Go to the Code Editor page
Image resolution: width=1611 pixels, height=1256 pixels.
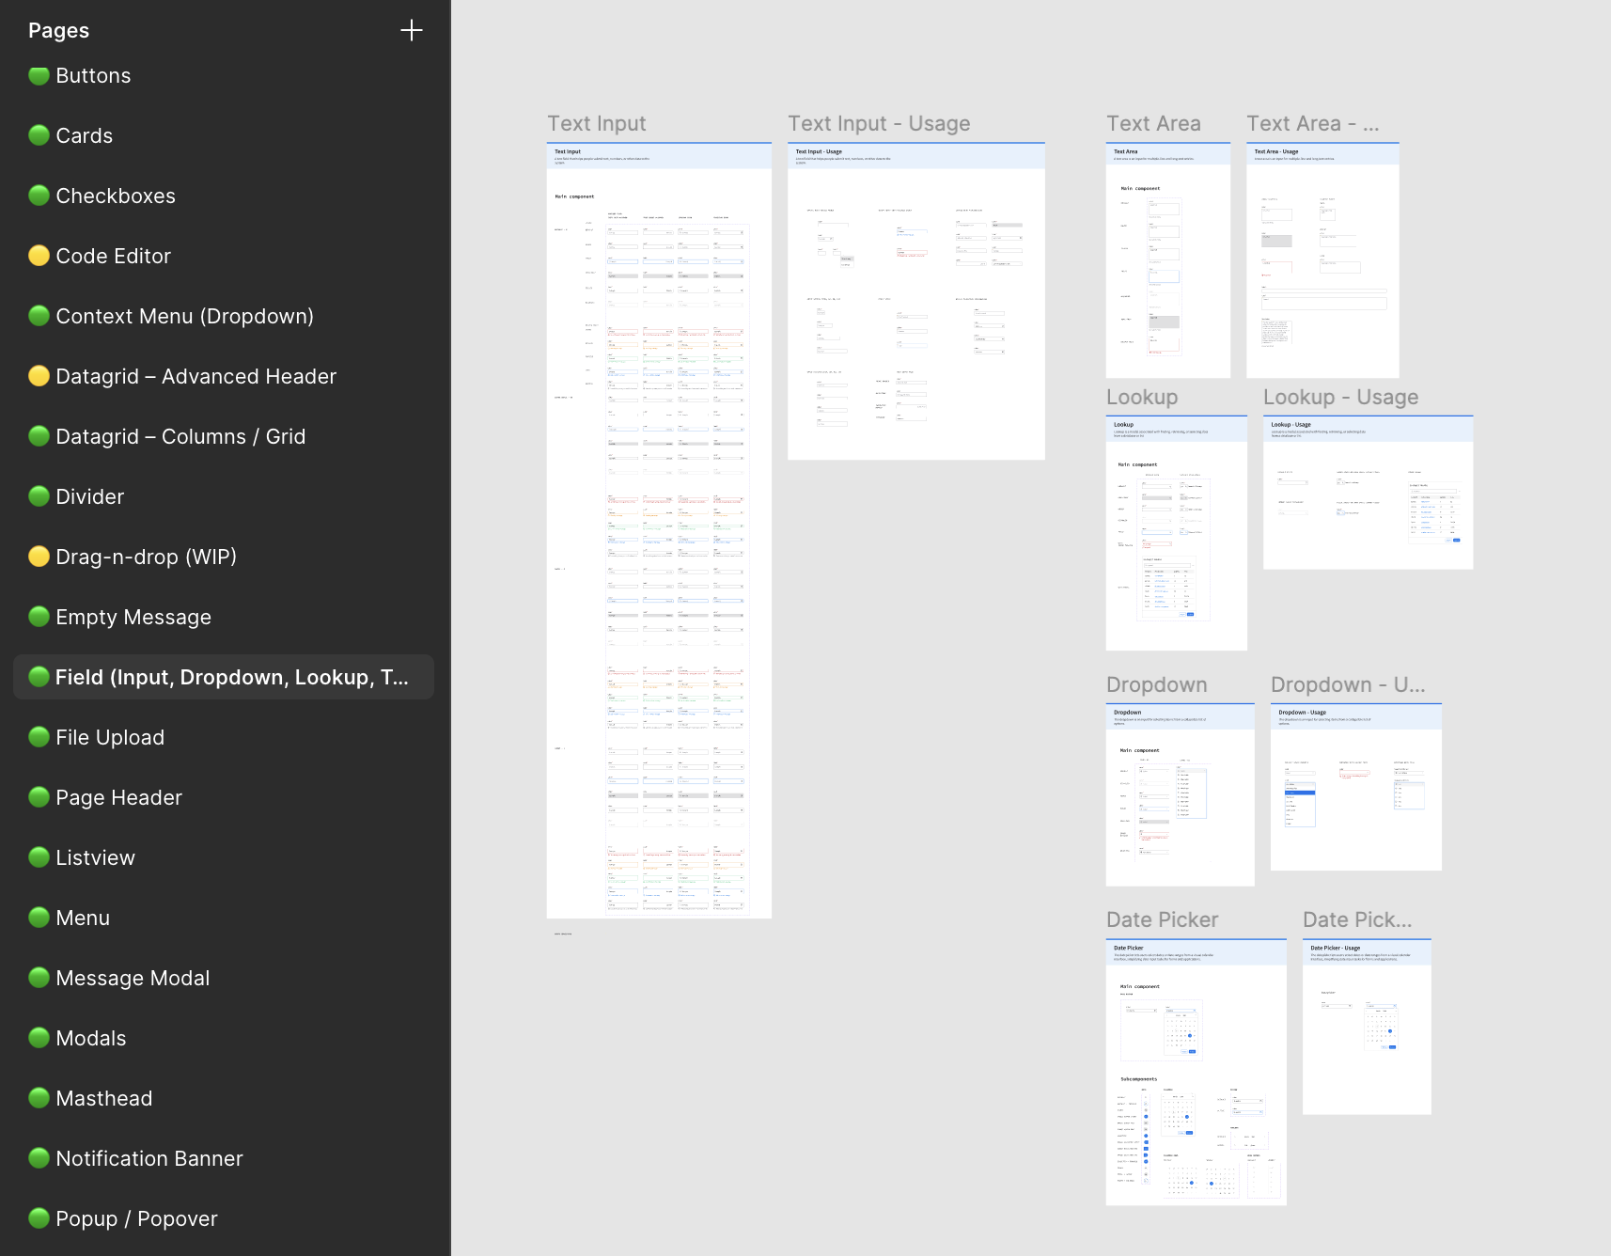[113, 256]
